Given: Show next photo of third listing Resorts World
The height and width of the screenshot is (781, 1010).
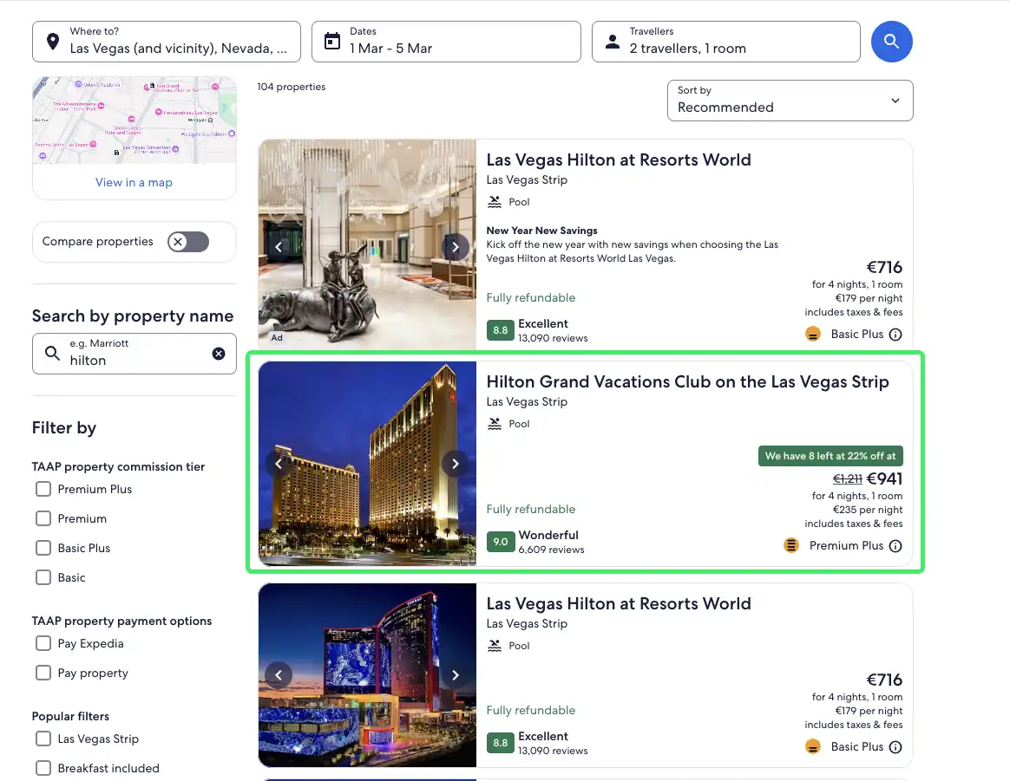Looking at the screenshot, I should 456,675.
